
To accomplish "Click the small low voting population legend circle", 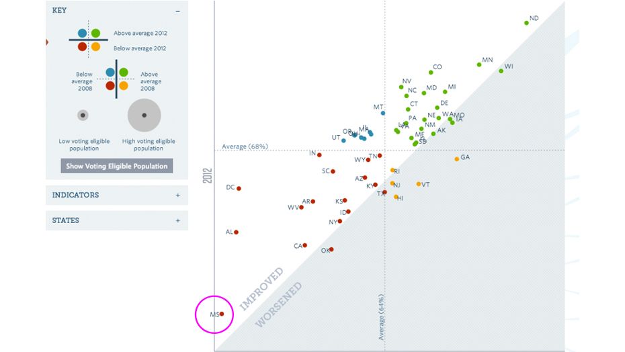I will coord(83,116).
